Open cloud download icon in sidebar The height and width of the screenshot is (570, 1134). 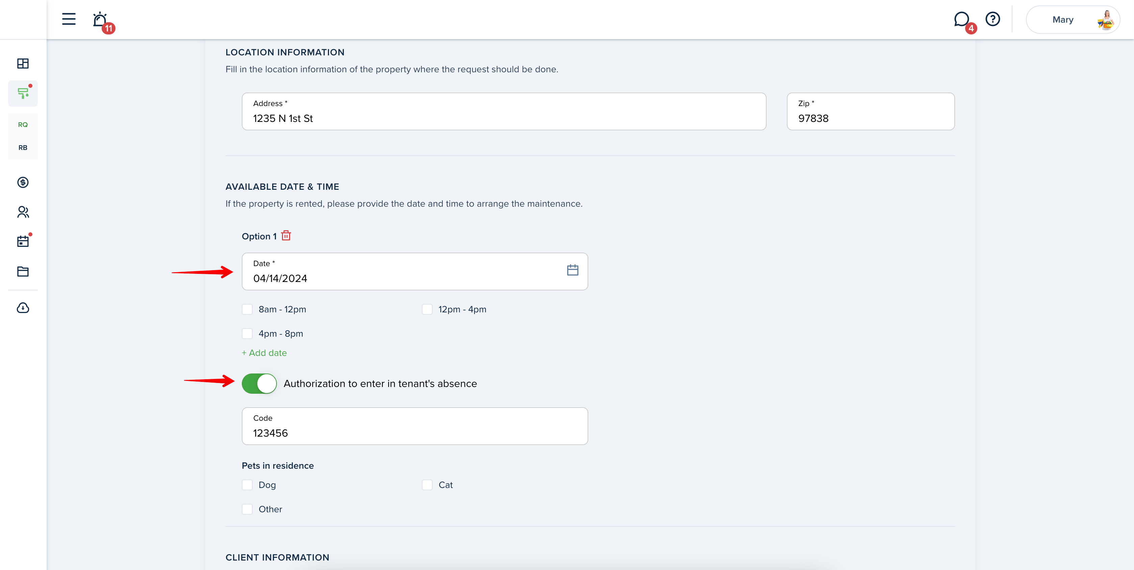(23, 308)
